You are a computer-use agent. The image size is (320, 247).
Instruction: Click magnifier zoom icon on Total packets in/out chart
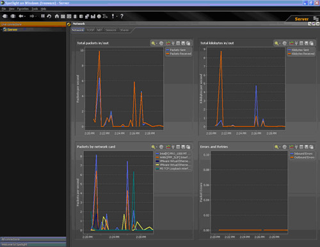click(x=153, y=44)
